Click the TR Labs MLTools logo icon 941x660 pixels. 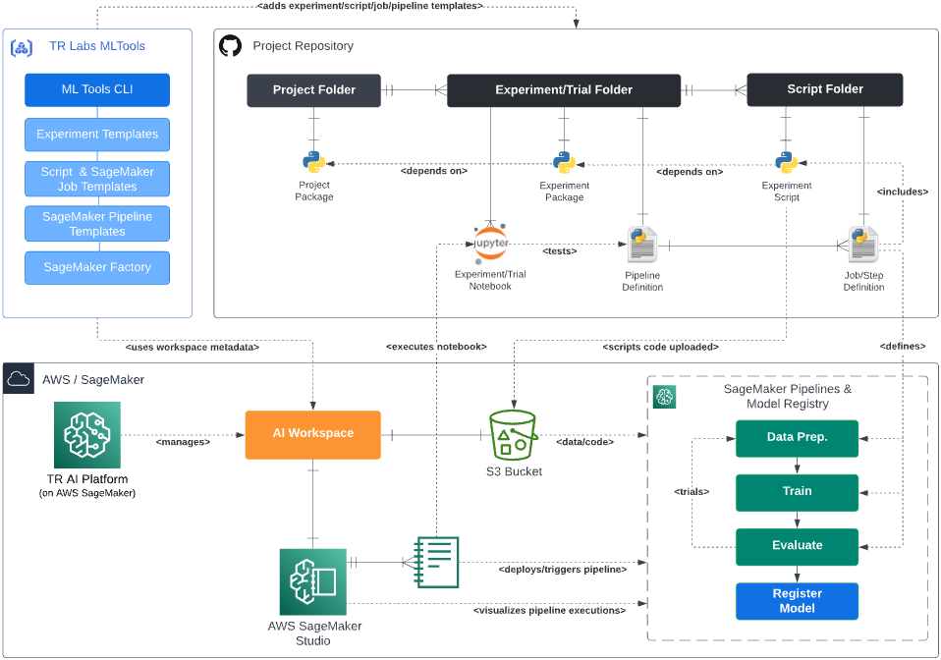[x=22, y=48]
